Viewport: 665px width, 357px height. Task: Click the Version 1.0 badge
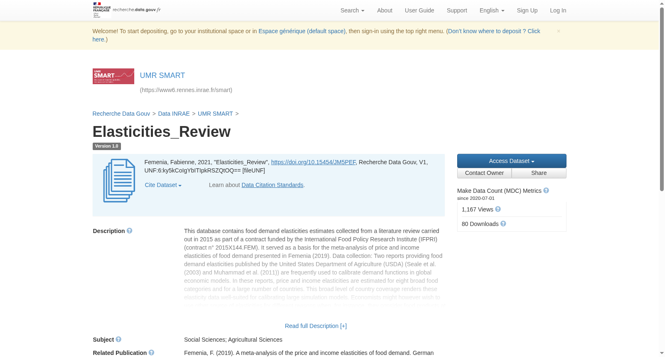point(107,146)
